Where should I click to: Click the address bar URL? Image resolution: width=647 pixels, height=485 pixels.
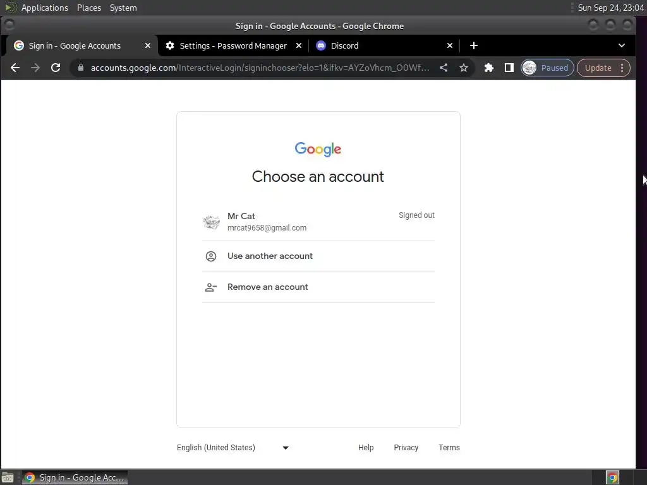(260, 68)
